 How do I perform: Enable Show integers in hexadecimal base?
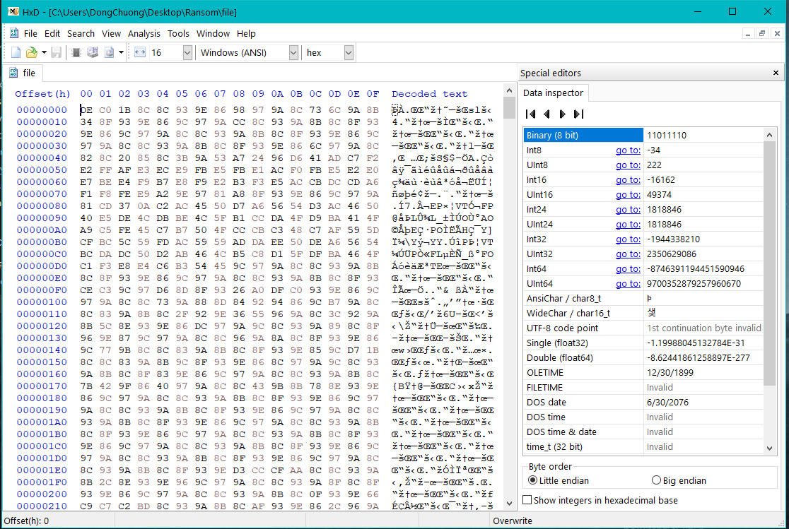point(600,500)
